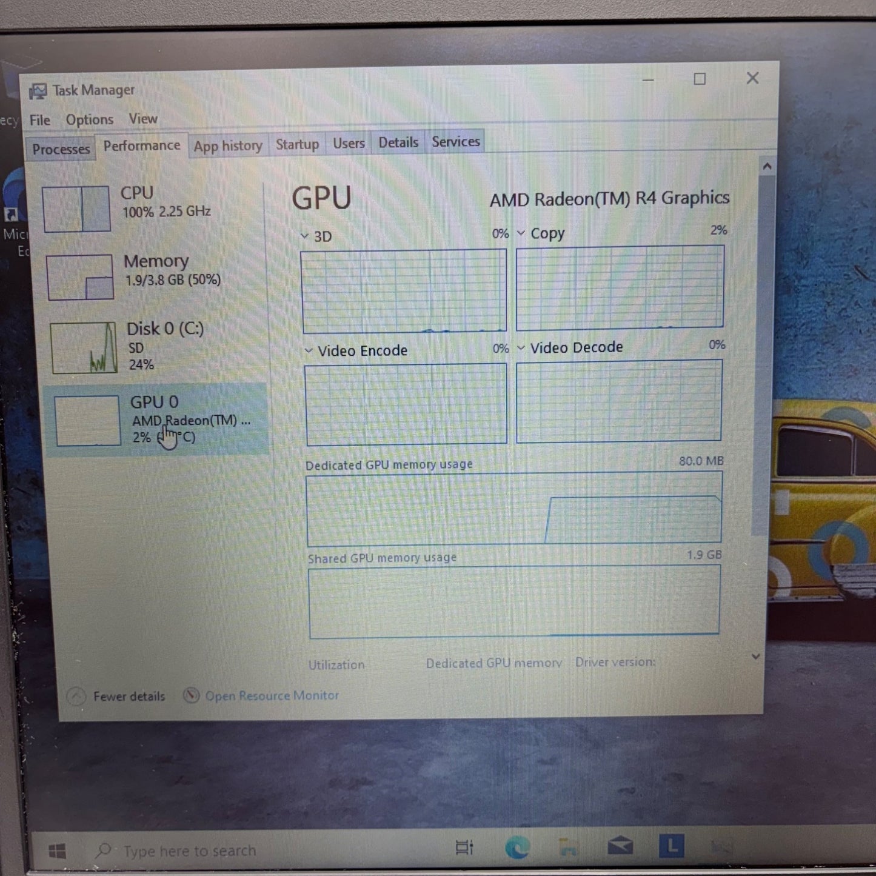Click the Windows Start button
Image resolution: width=876 pixels, height=876 pixels.
tap(58, 851)
